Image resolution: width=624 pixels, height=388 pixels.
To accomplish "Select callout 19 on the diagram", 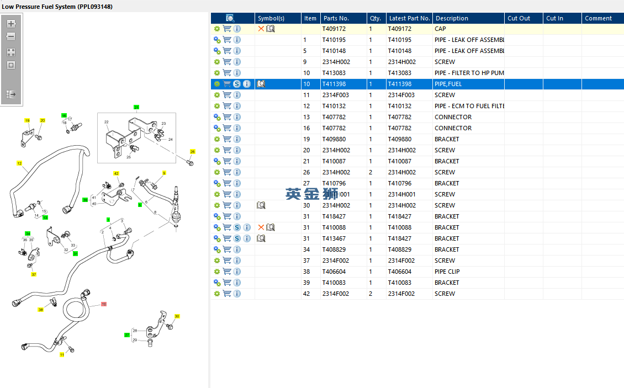I will (x=27, y=120).
